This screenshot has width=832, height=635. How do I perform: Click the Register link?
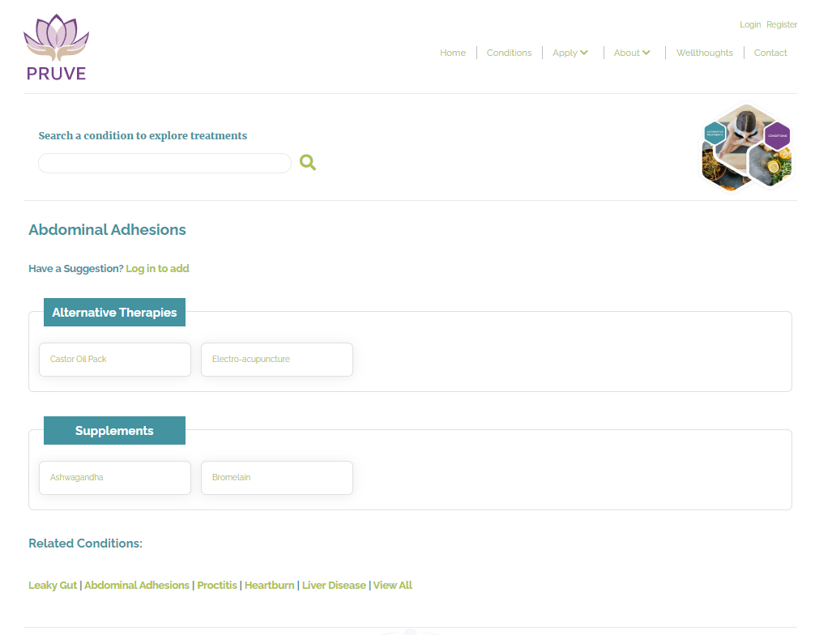782,24
